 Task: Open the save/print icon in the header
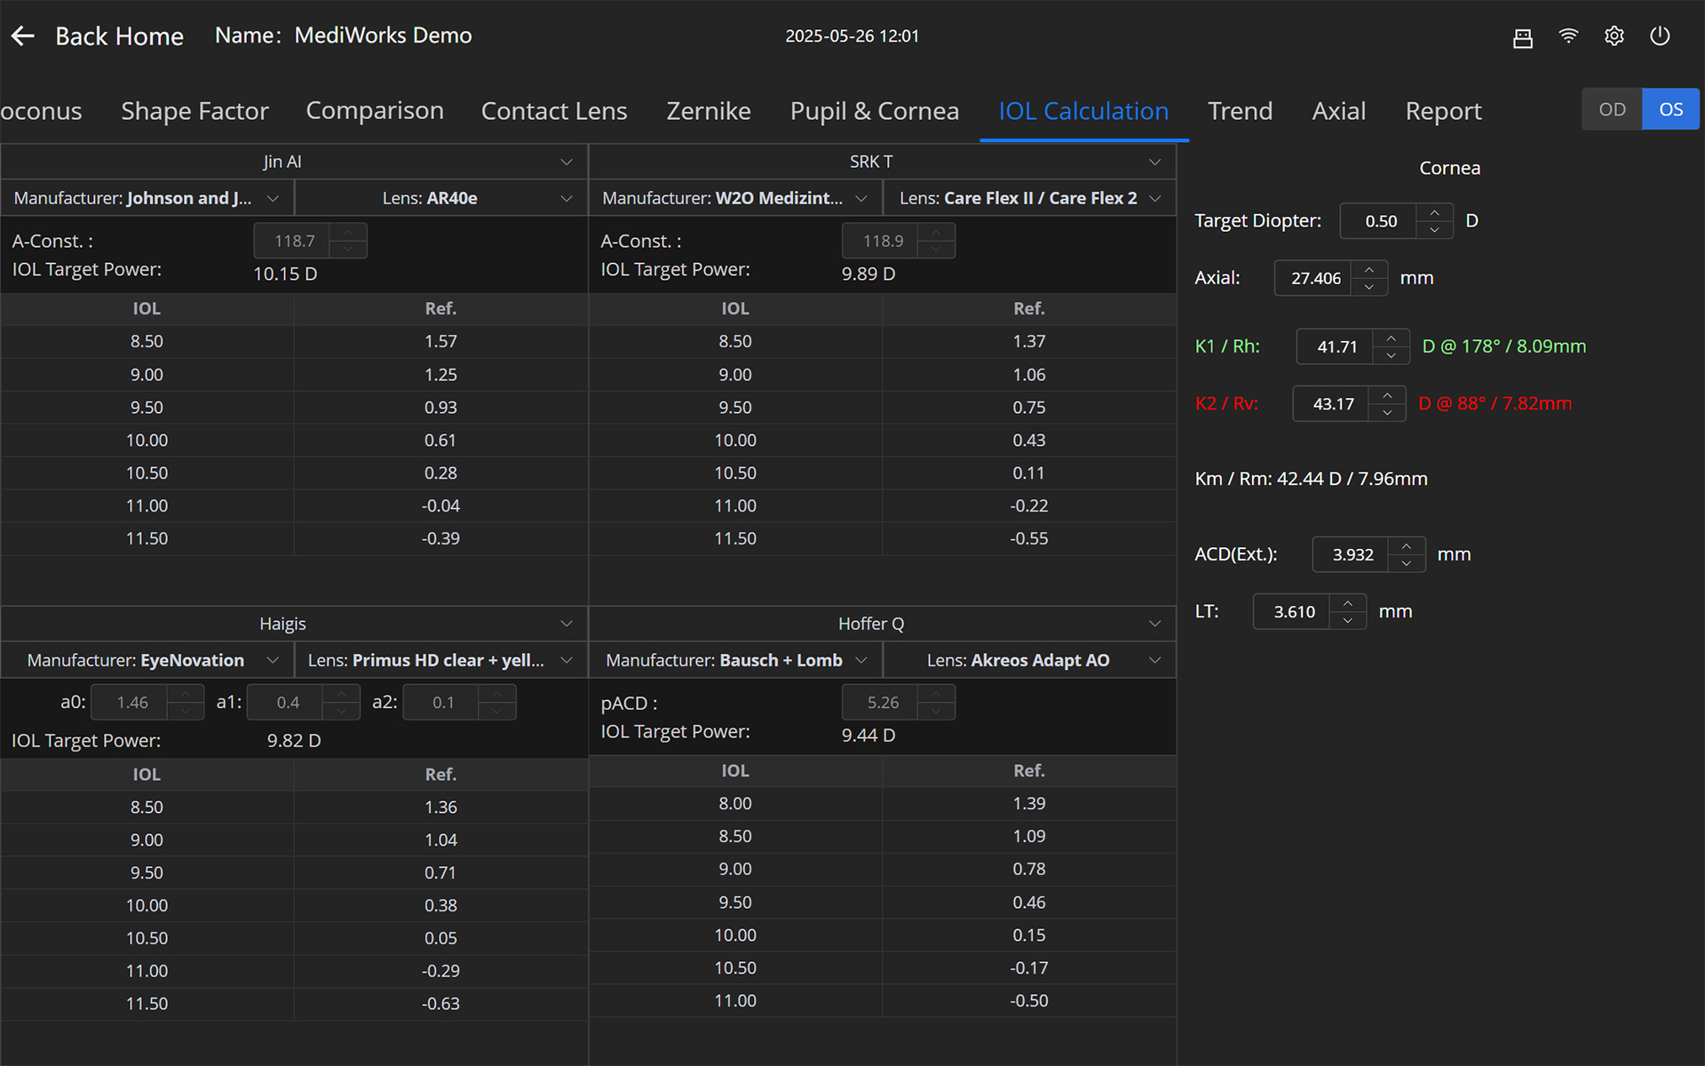(1523, 36)
